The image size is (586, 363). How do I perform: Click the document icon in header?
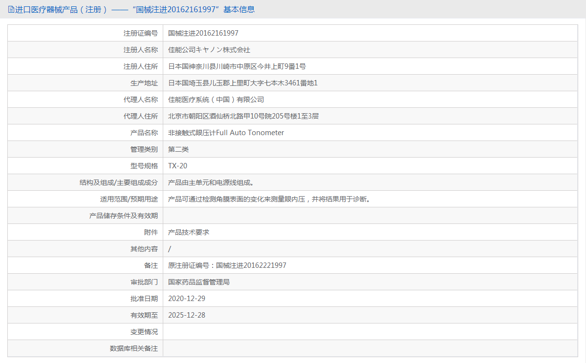(11, 10)
